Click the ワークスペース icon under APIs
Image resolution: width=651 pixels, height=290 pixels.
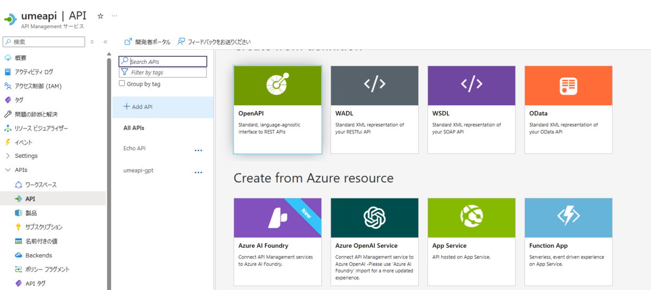tap(18, 185)
